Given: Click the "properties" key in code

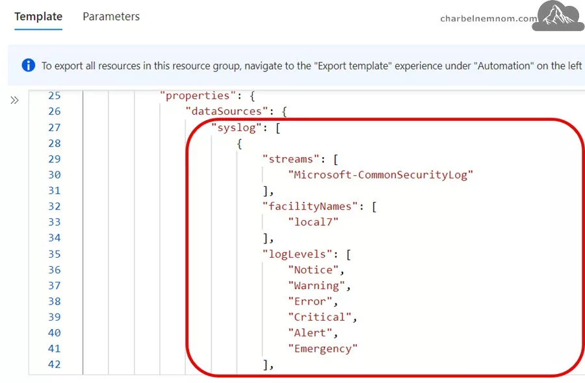Looking at the screenshot, I should (198, 96).
